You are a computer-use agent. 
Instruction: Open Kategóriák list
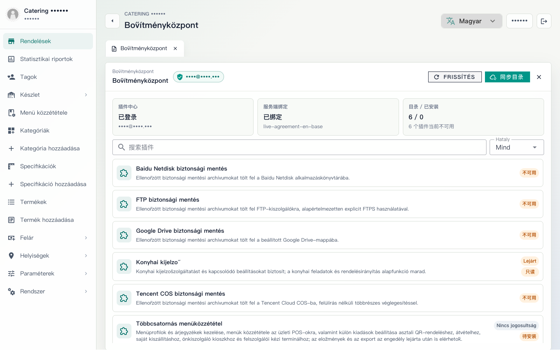48,131
